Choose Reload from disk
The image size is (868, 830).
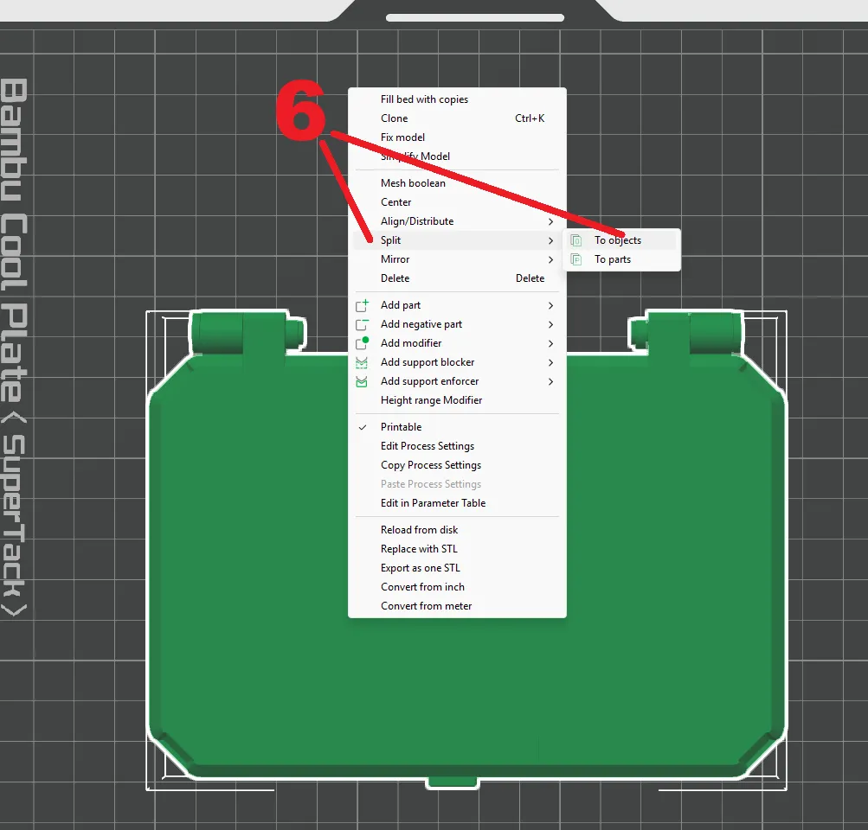(x=457, y=530)
